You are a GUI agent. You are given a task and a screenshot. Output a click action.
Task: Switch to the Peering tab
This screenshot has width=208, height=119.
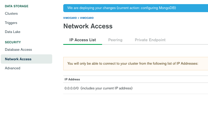click(x=115, y=40)
